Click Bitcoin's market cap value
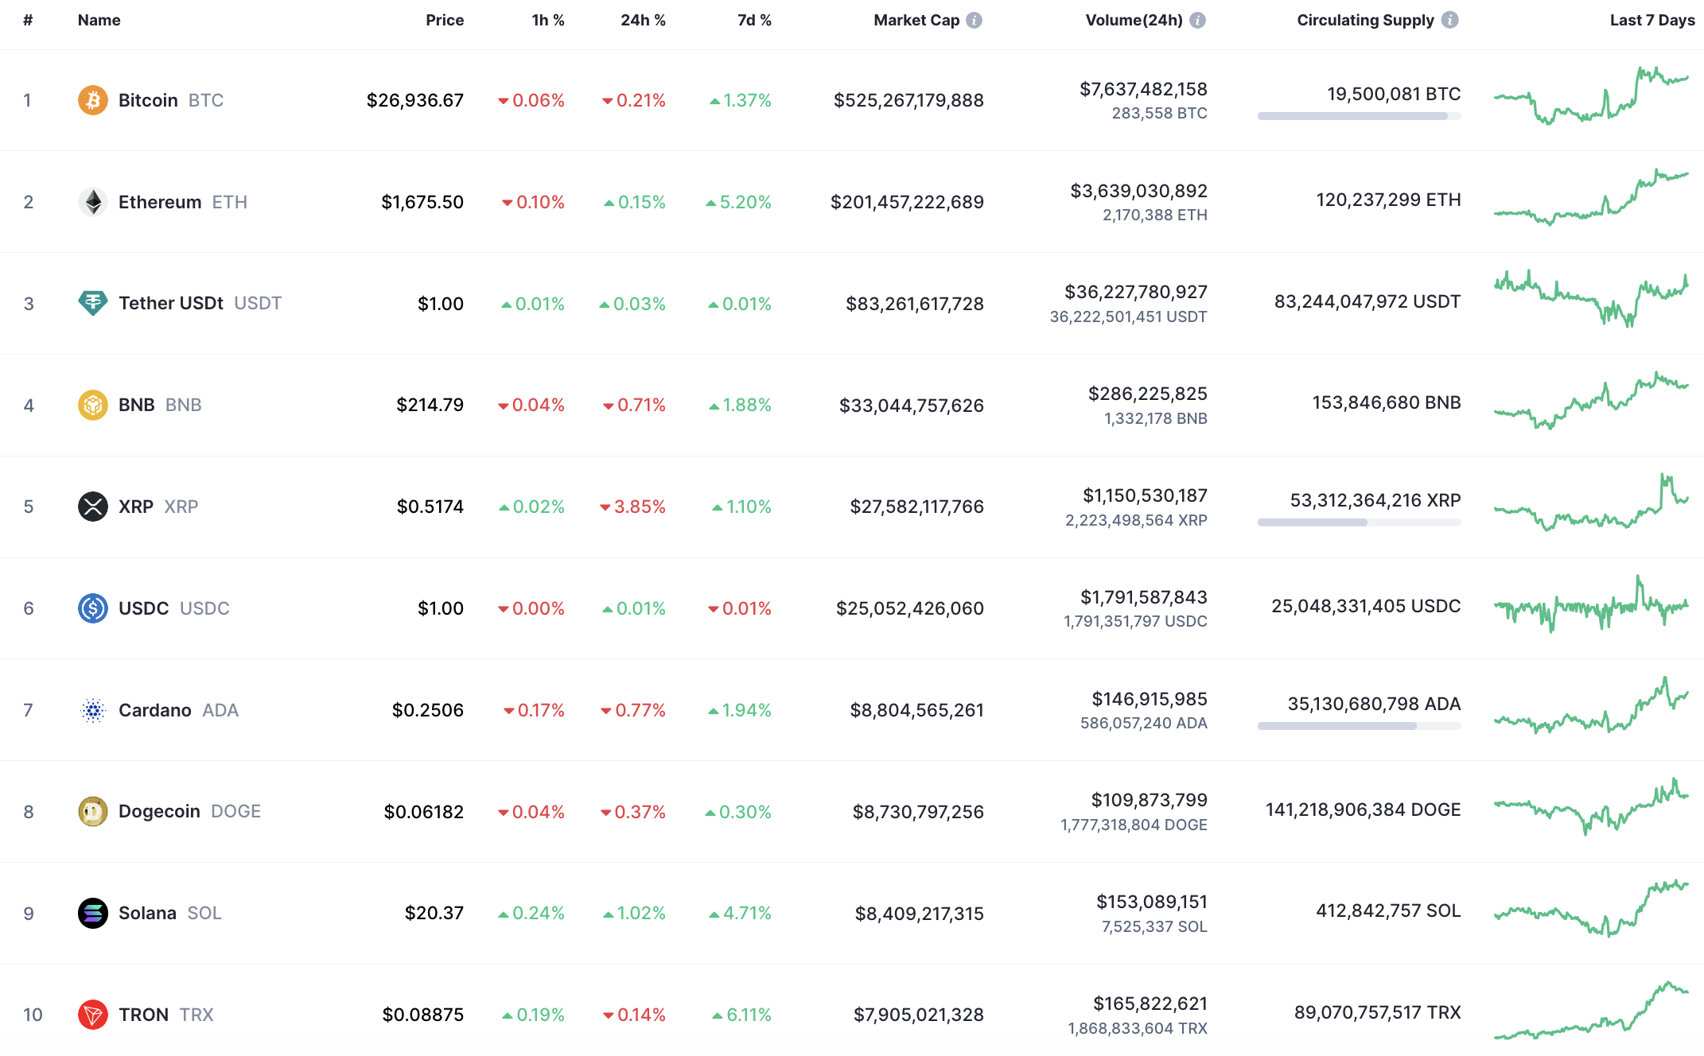This screenshot has width=1704, height=1056. (908, 100)
